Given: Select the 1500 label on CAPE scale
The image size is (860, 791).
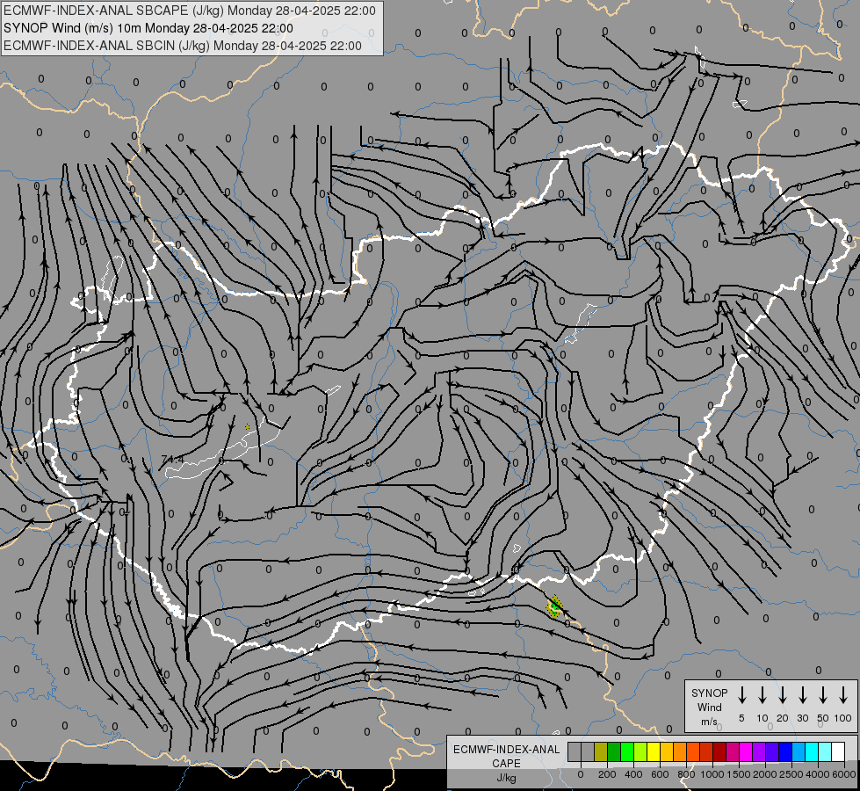Looking at the screenshot, I should (739, 774).
